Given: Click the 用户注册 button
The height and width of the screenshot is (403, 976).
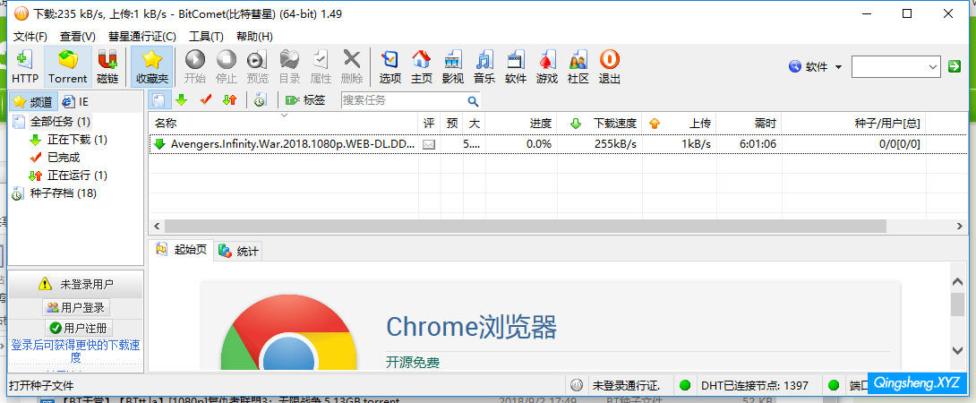Looking at the screenshot, I should pyautogui.click(x=79, y=328).
